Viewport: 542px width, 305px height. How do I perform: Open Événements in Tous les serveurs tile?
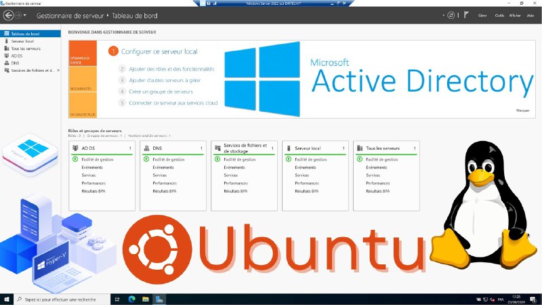(377, 167)
